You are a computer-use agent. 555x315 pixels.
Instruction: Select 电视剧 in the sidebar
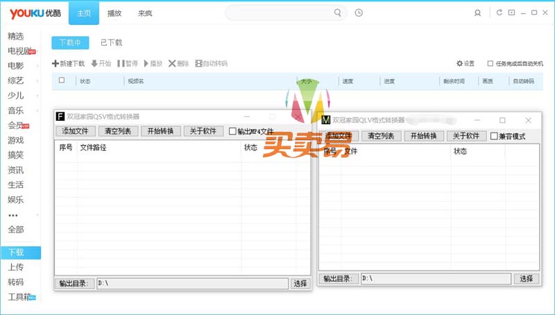point(20,51)
